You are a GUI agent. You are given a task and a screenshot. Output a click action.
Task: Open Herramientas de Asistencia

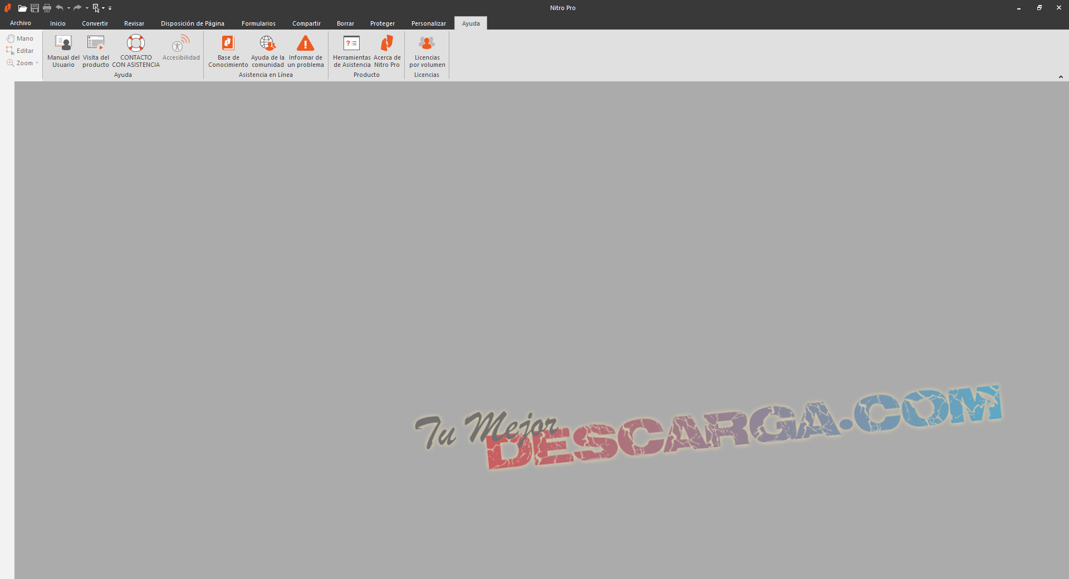(x=352, y=51)
